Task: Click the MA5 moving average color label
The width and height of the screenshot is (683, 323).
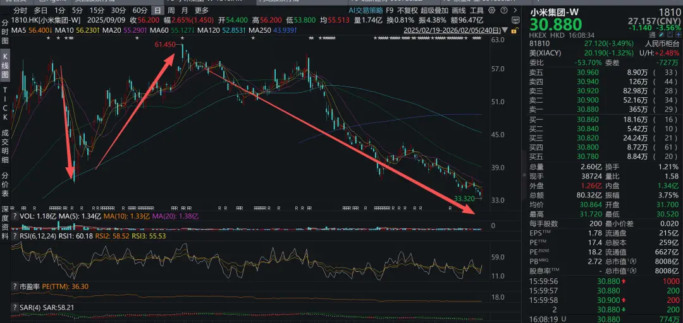Action: [19, 30]
